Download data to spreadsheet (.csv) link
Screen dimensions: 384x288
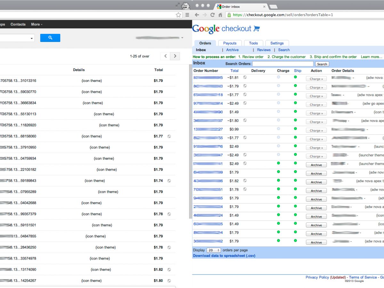pos(224,256)
